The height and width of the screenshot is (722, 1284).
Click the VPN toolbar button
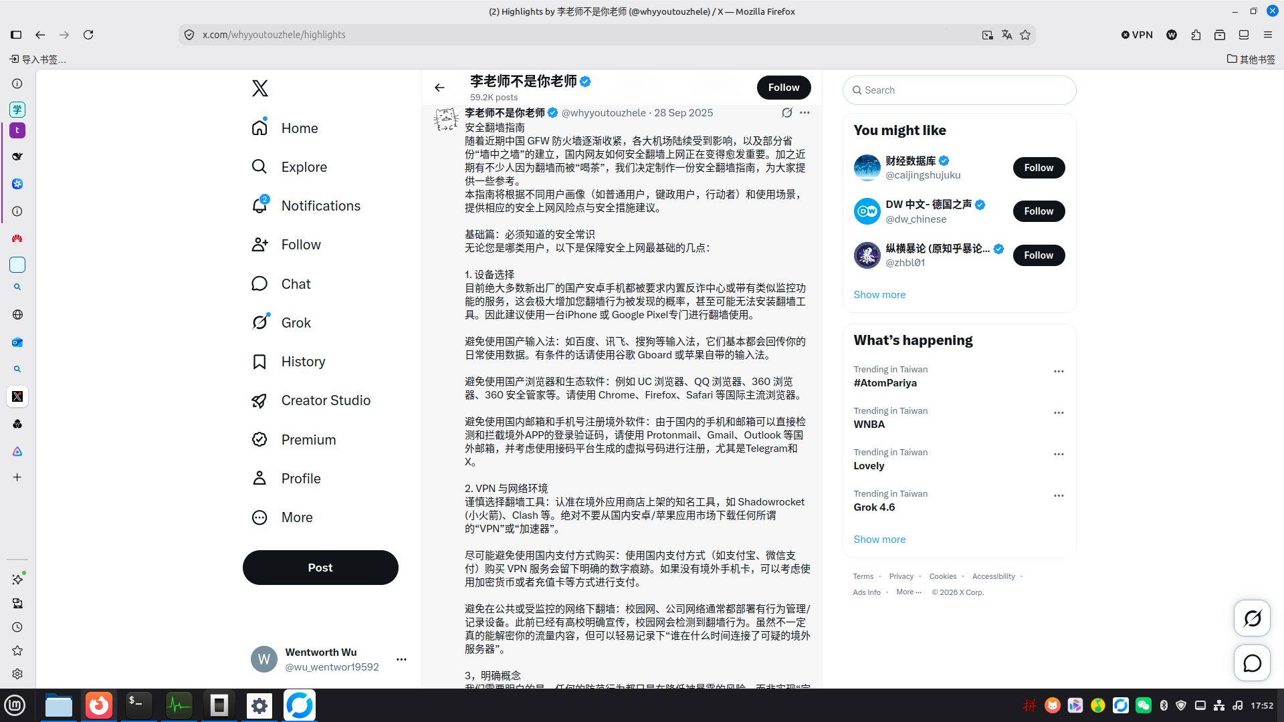(x=1137, y=35)
